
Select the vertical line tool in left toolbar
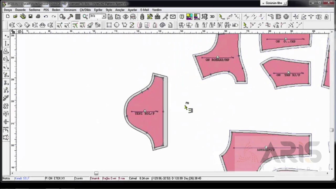tap(6, 43)
